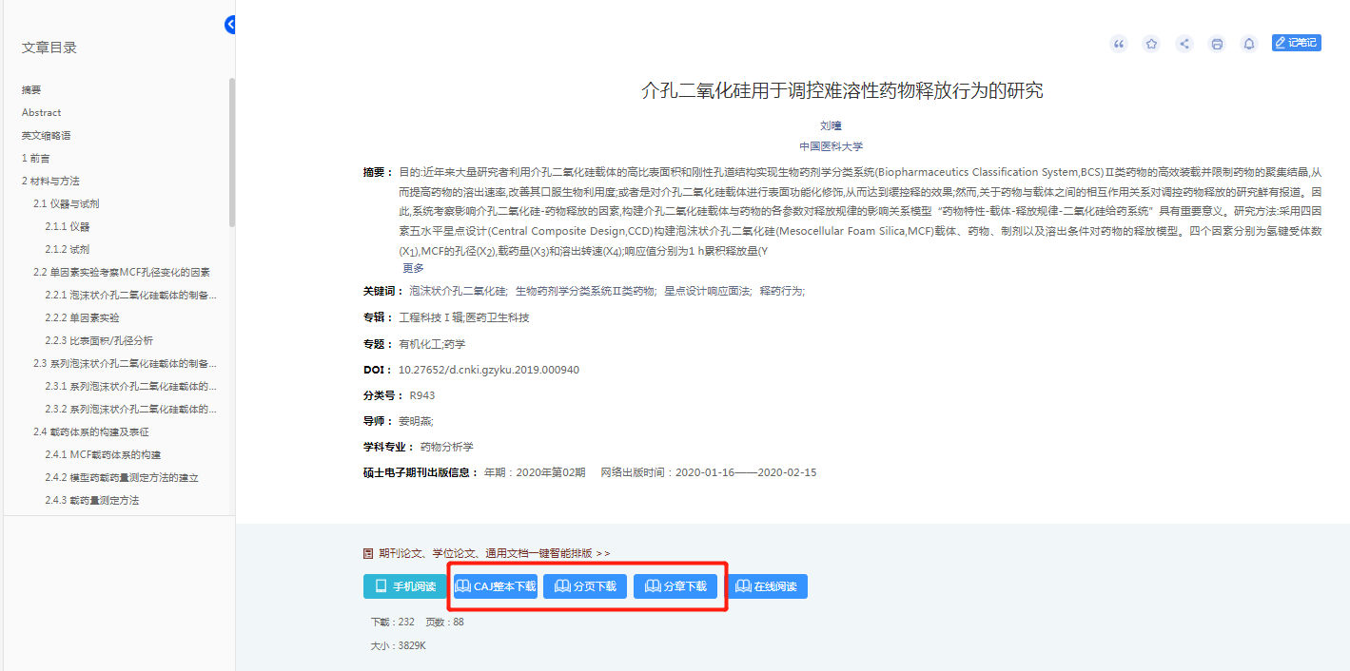Open author 刘曈 link
1350x671 pixels.
[831, 125]
